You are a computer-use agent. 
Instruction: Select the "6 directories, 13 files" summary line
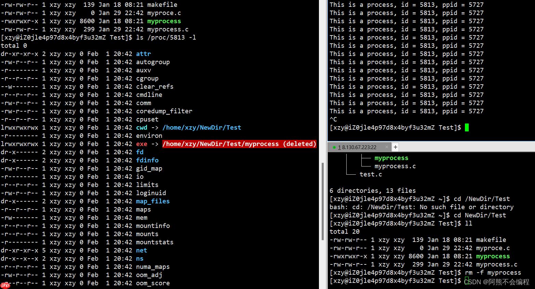(x=373, y=191)
